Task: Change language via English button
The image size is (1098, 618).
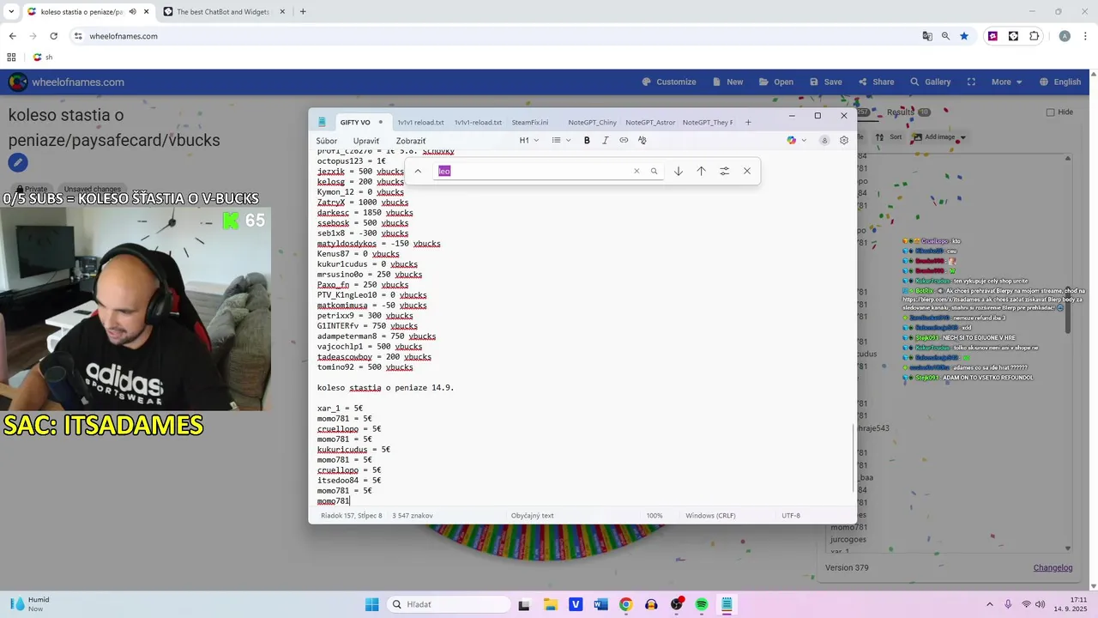Action: [1059, 82]
